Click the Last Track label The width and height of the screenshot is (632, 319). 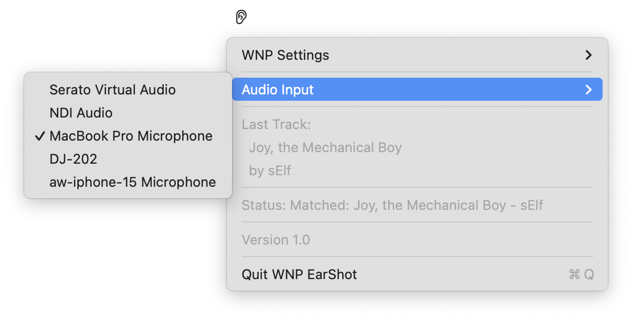coord(276,125)
